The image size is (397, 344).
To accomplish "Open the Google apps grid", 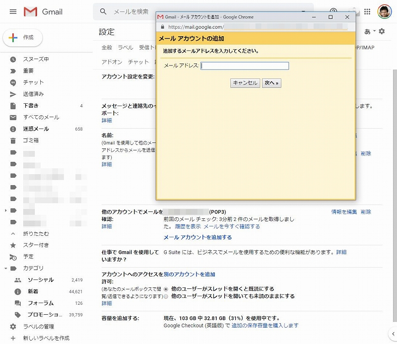I will click(367, 11).
